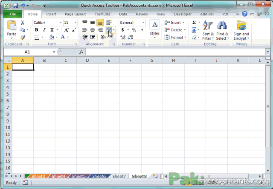Click the Borders icon
Screen dimensions: 273x189
pos(37,37)
